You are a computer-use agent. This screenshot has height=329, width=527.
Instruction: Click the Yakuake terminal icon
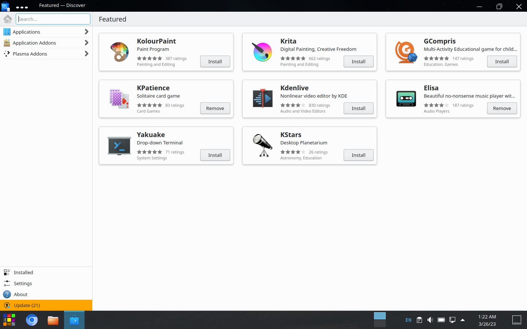pyautogui.click(x=119, y=145)
